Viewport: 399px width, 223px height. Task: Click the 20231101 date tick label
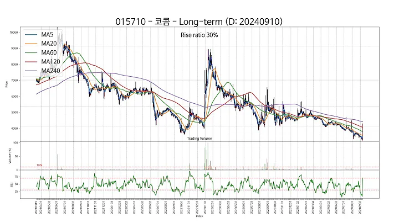[283, 207]
